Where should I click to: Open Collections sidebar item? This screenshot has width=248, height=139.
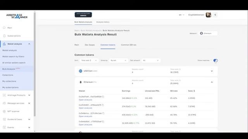(x=8, y=75)
